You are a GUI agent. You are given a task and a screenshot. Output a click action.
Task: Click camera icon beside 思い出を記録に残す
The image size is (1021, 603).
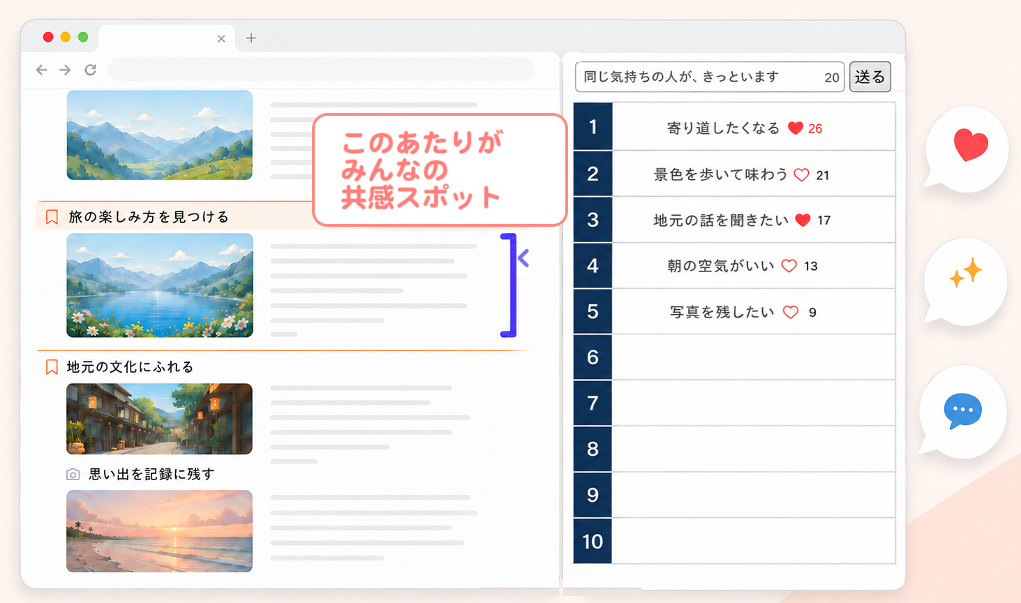coord(73,475)
